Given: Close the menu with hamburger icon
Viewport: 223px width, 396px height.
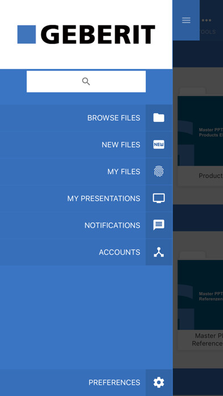Looking at the screenshot, I should coord(186,20).
